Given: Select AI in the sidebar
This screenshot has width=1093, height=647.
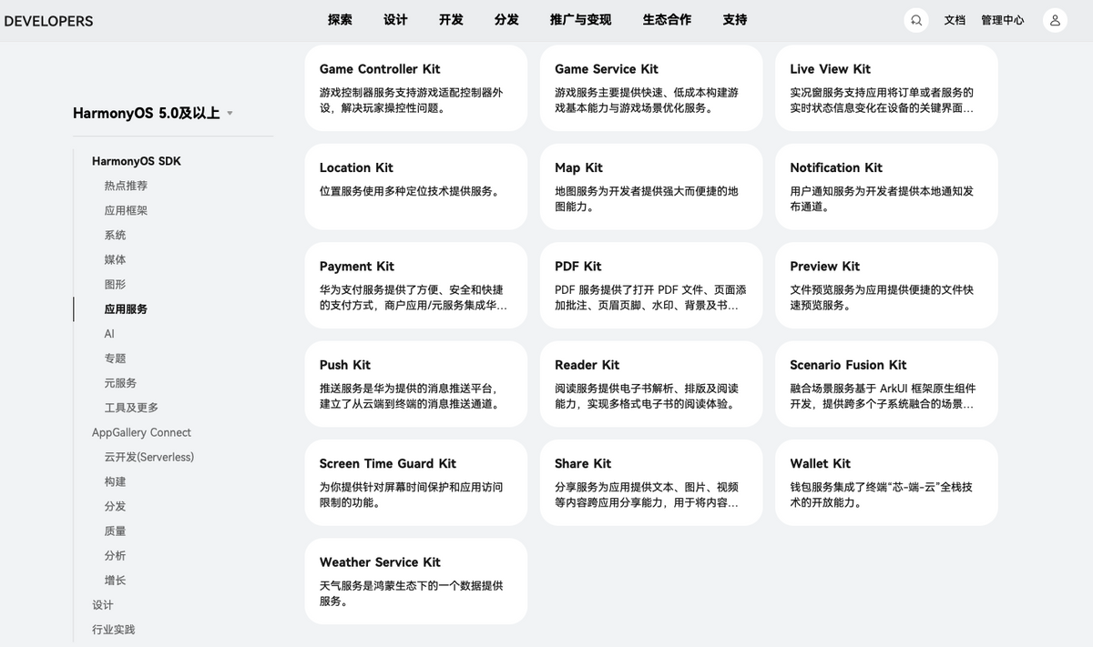Looking at the screenshot, I should coord(109,334).
